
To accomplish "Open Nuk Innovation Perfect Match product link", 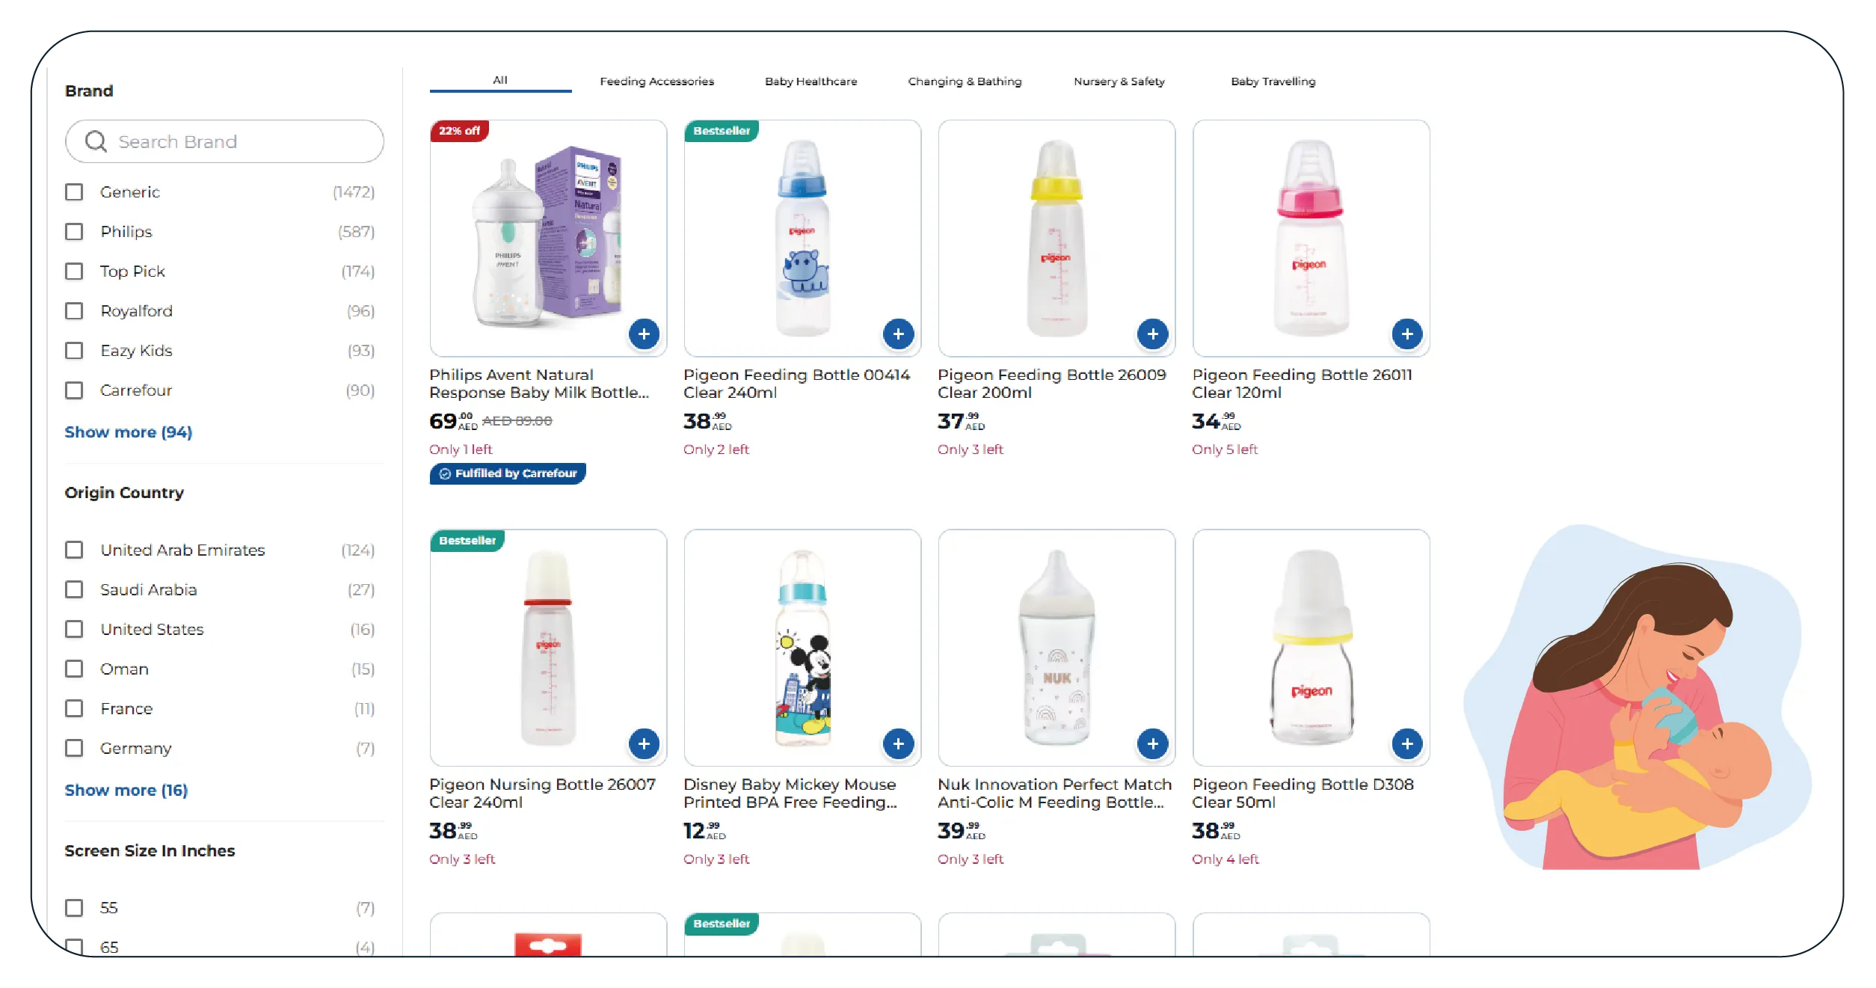I will pos(1054,794).
